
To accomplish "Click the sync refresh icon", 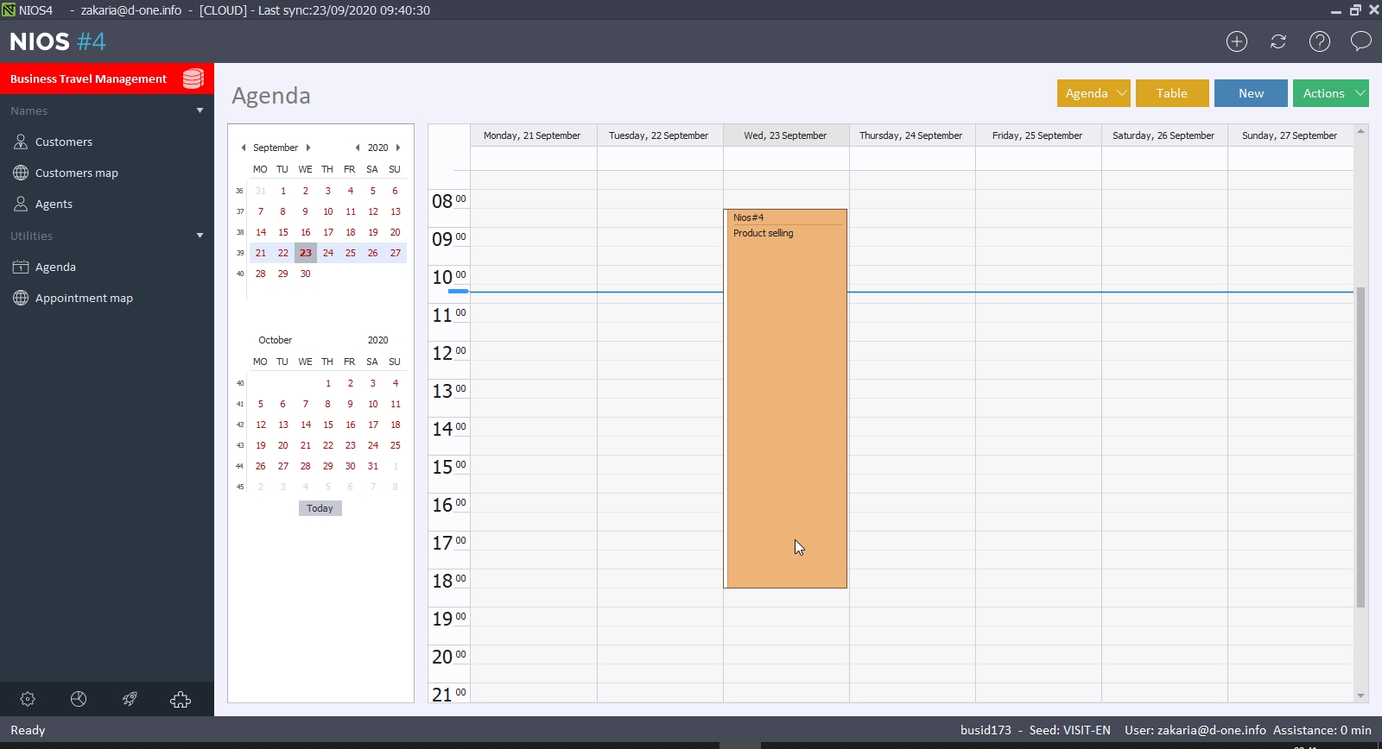I will tap(1278, 41).
